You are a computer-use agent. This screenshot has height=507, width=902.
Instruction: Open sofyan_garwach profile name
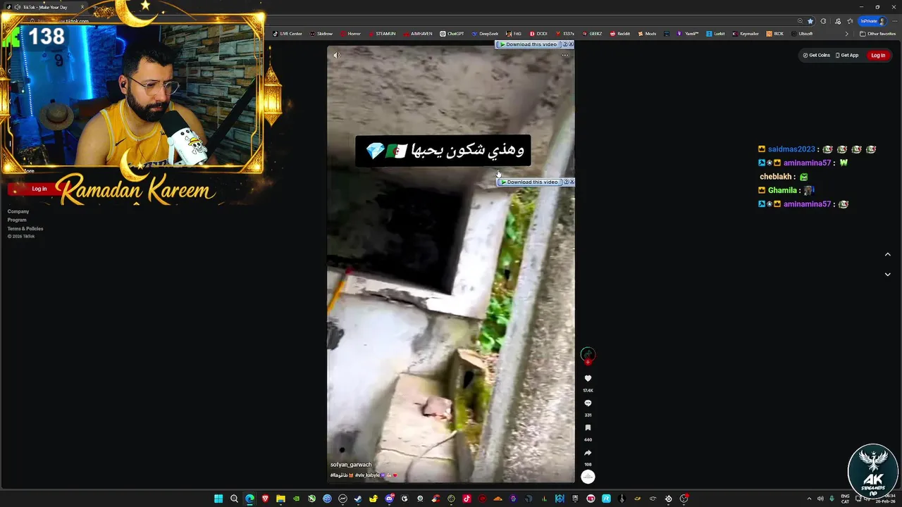coord(351,465)
